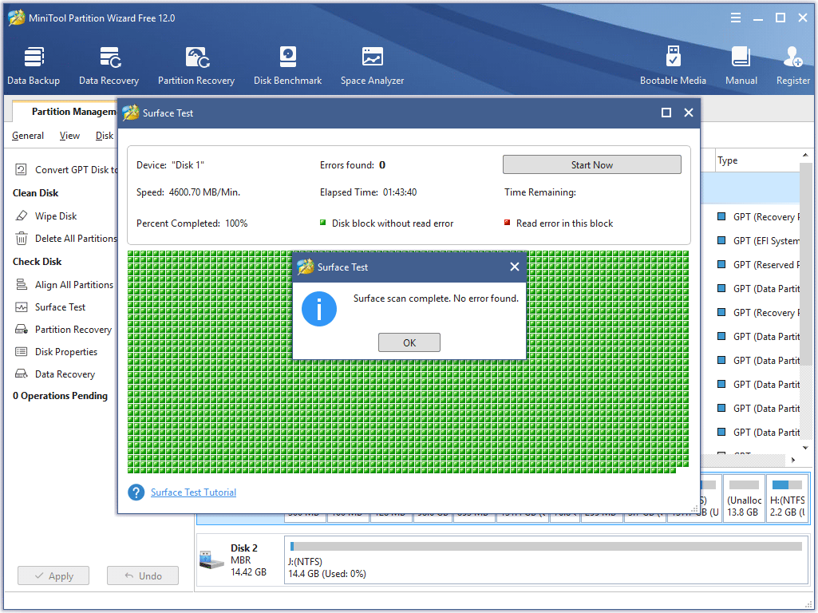Image resolution: width=818 pixels, height=613 pixels.
Task: Click the info icon in message dialog
Action: tap(319, 309)
